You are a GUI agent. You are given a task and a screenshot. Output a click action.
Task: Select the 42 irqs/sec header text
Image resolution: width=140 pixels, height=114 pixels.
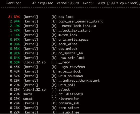[43, 3]
